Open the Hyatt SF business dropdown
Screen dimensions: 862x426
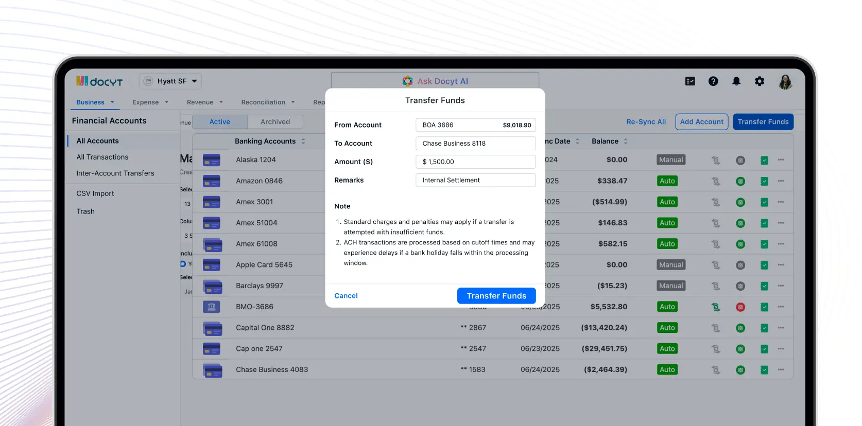[x=170, y=81]
